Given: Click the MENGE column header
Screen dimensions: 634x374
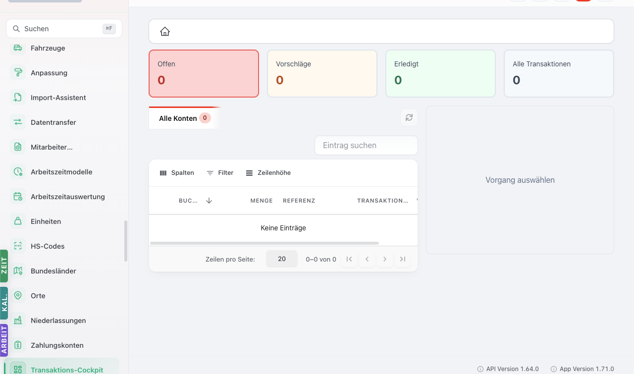Looking at the screenshot, I should (x=262, y=201).
